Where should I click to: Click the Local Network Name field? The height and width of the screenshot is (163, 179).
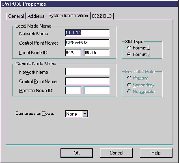(x=87, y=33)
